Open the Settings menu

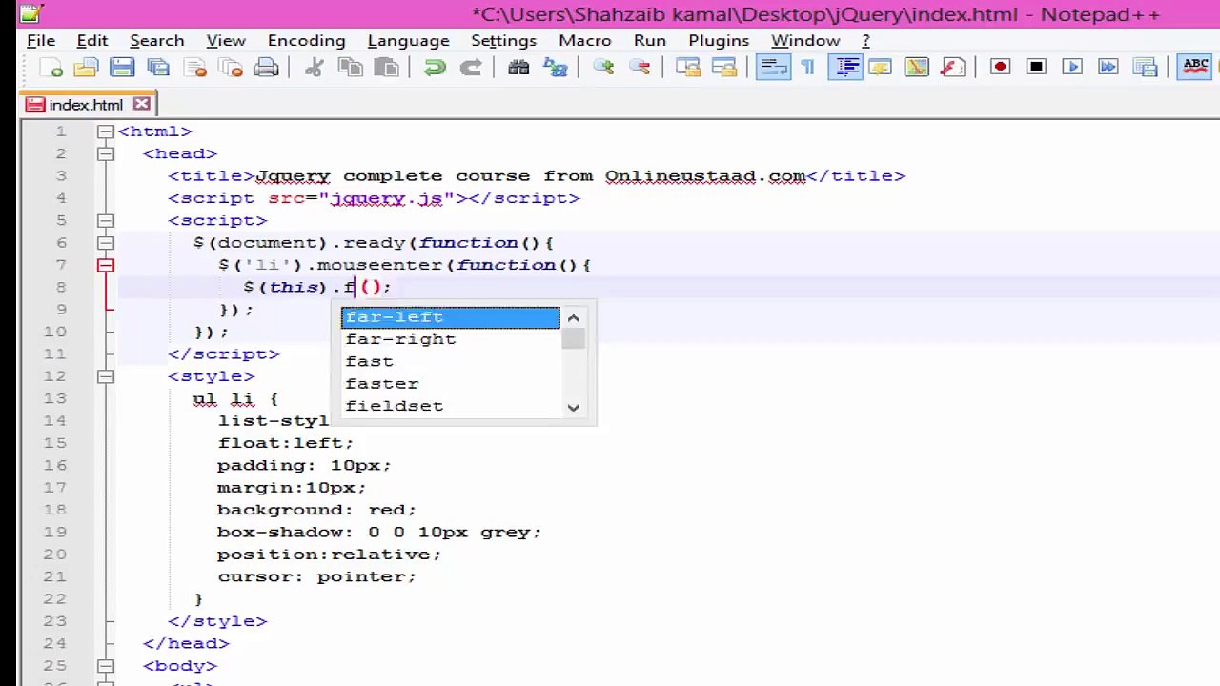point(503,40)
